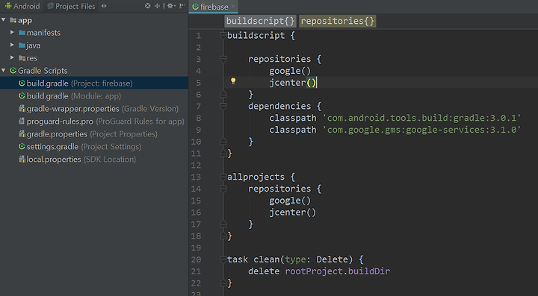Viewport: 538px width, 296px height.
Task: Click the java folder icon
Action: (22, 45)
